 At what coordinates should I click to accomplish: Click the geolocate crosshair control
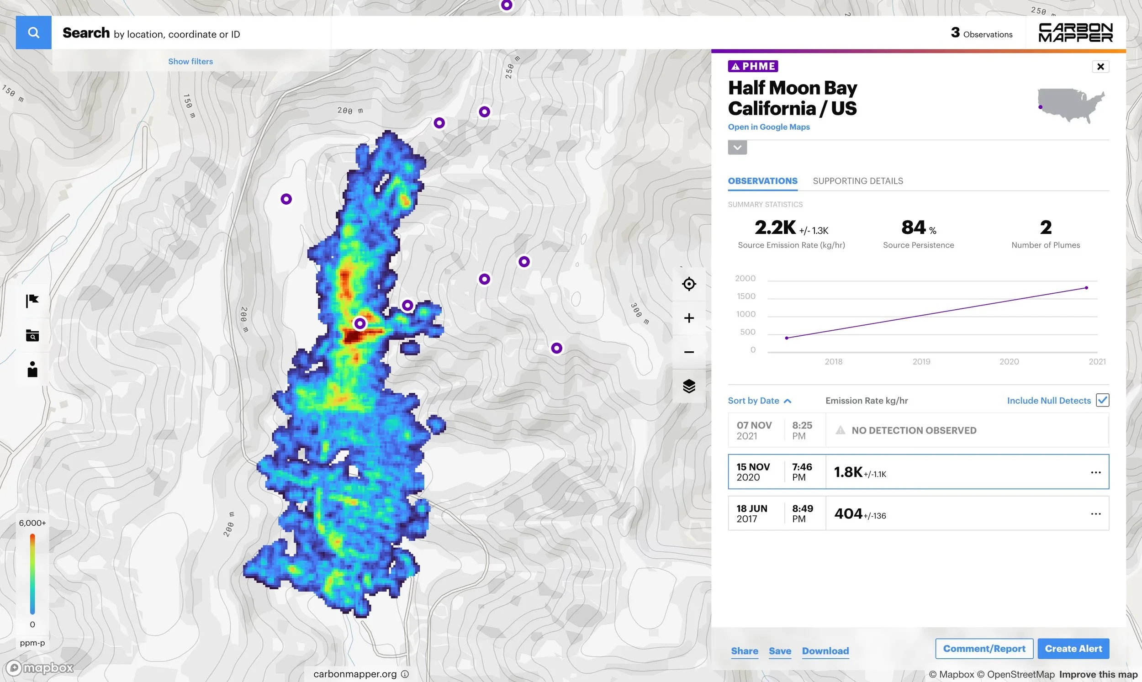pyautogui.click(x=688, y=284)
